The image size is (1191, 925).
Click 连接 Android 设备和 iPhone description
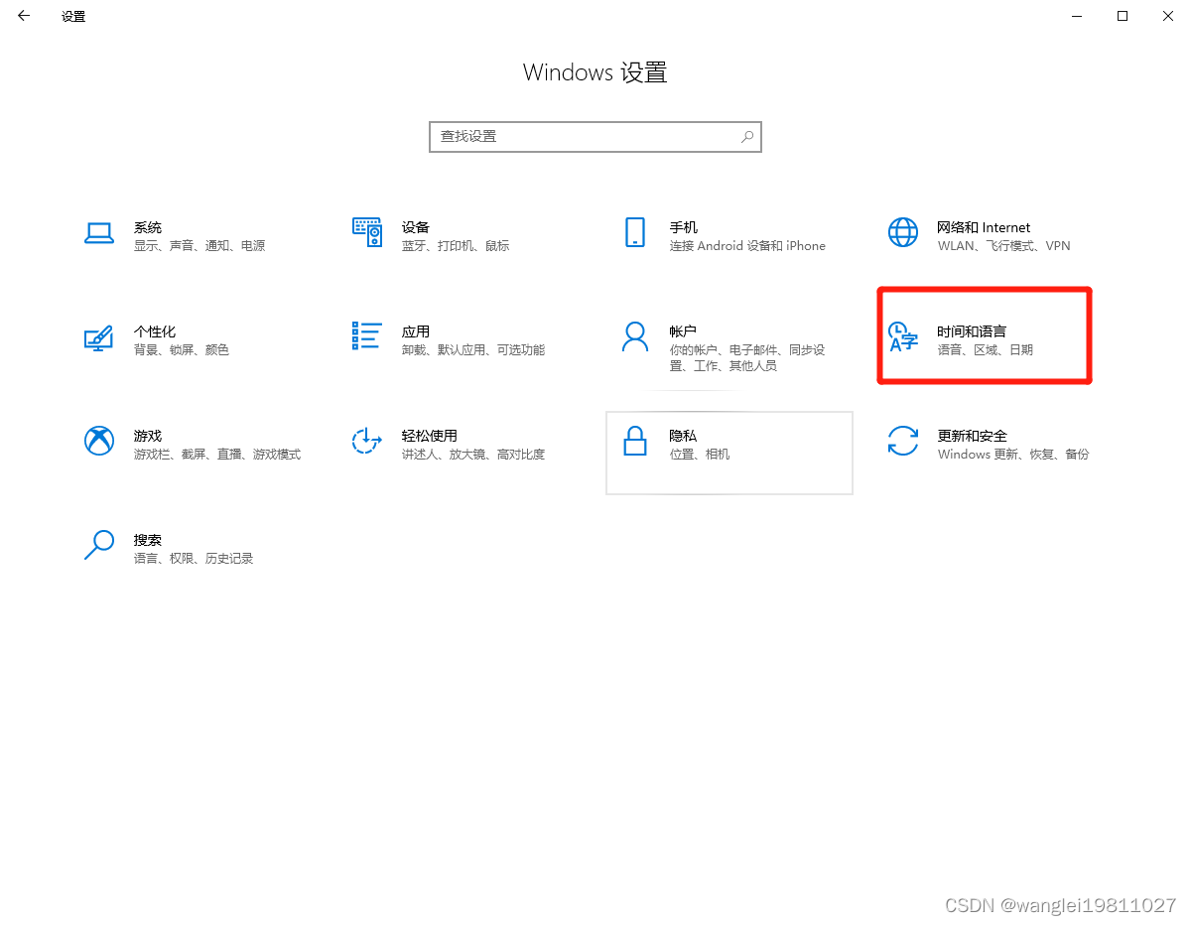click(747, 246)
